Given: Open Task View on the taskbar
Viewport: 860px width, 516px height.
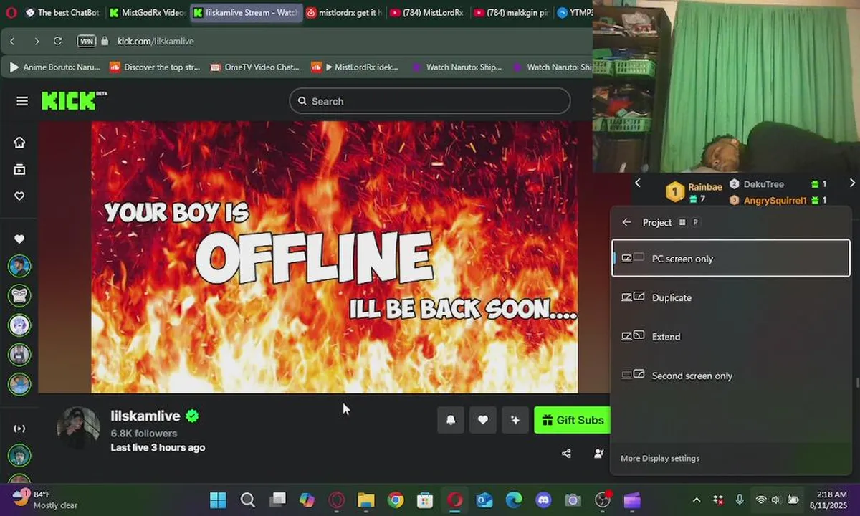Looking at the screenshot, I should coord(277,500).
